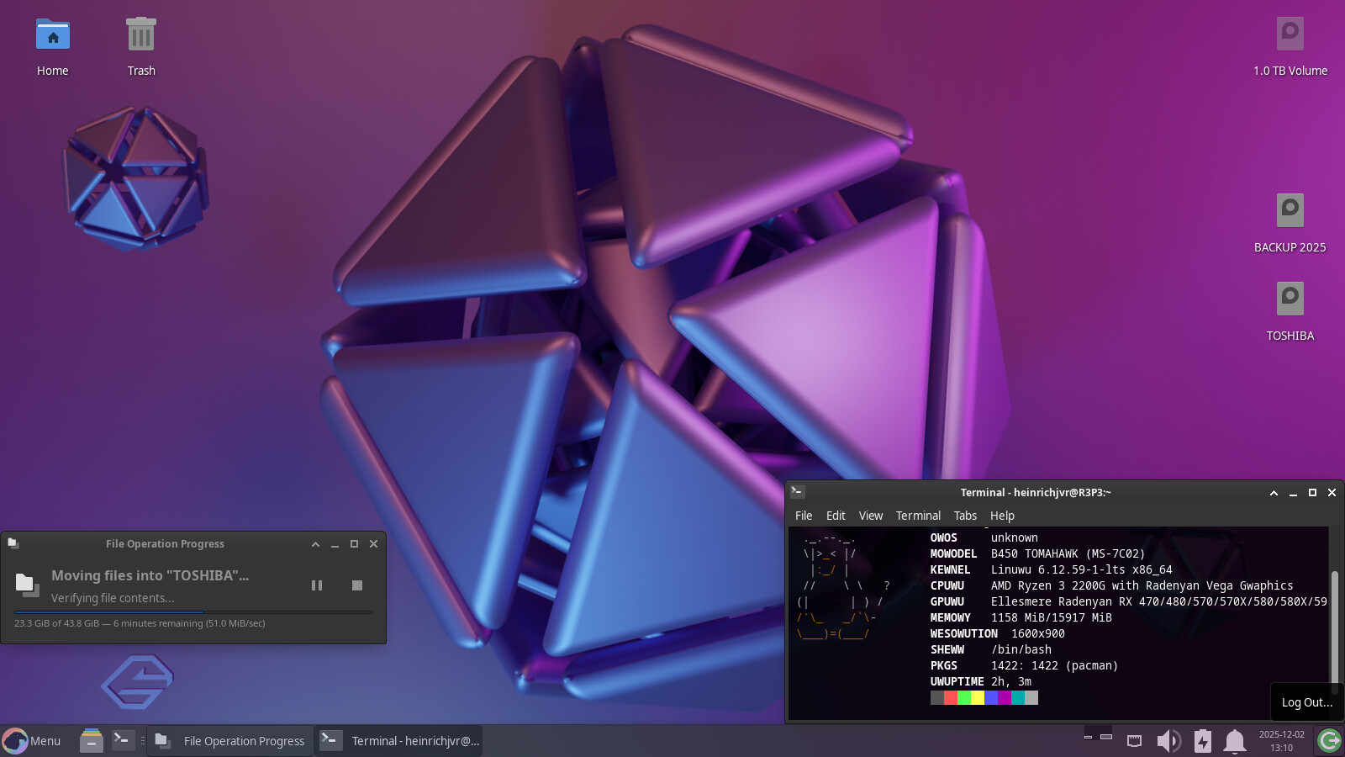Screen dimensions: 1345x757
Task: Open the Terminal menu in the menu bar
Action: [917, 516]
